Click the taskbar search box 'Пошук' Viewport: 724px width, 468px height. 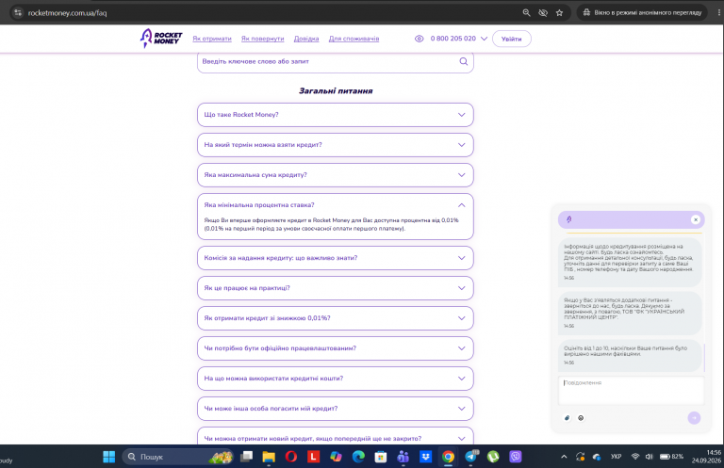178,457
